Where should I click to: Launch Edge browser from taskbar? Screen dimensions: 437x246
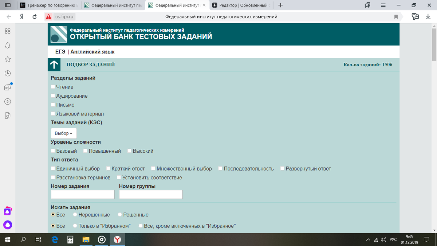(x=55, y=239)
